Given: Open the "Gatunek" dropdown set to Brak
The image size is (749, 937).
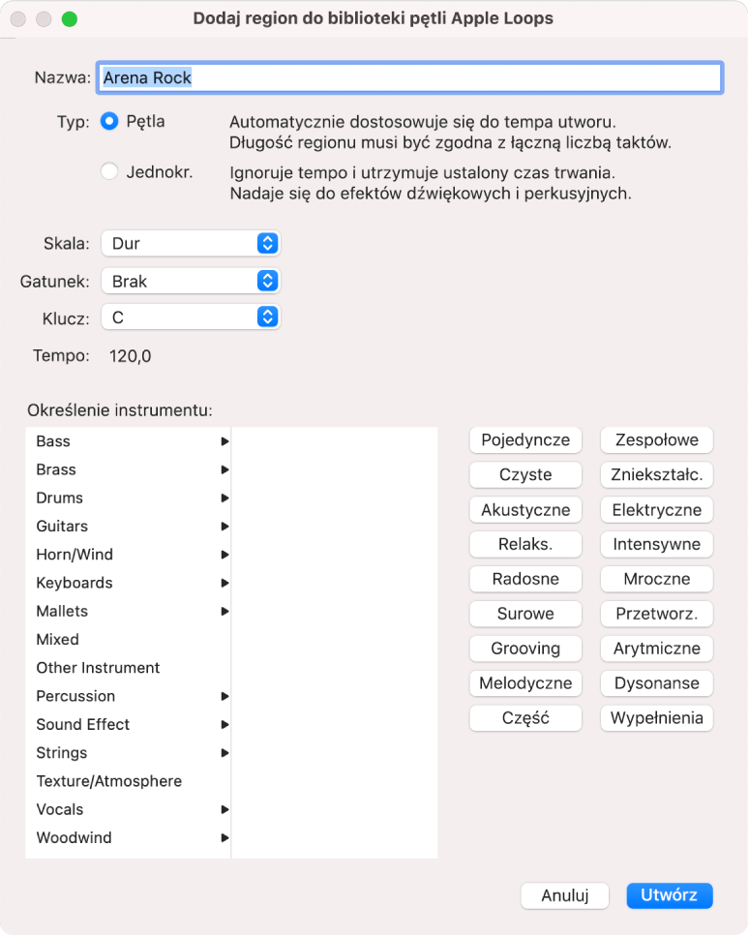Looking at the screenshot, I should click(190, 279).
